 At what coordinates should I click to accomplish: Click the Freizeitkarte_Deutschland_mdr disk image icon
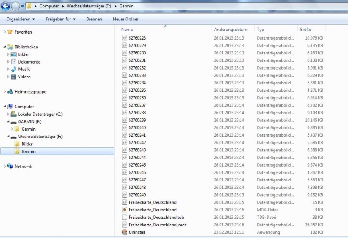coord(124,225)
